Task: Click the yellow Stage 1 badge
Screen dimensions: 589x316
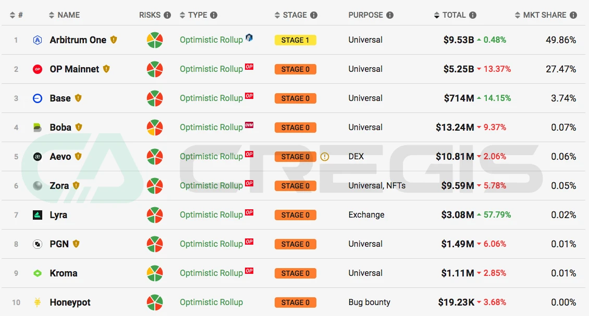Action: [x=295, y=40]
